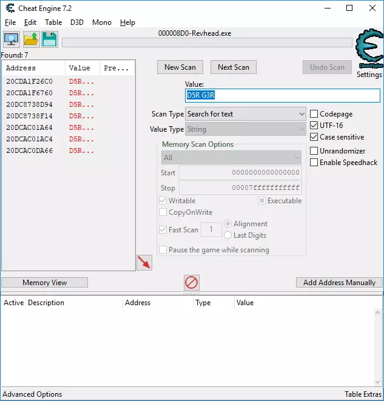Open the Edit menu
The width and height of the screenshot is (384, 401).
tap(30, 22)
